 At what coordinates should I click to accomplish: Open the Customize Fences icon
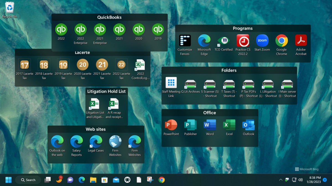click(185, 41)
